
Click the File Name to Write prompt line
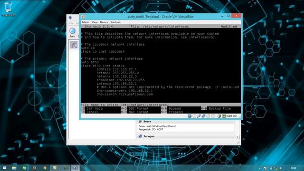[x=161, y=104]
